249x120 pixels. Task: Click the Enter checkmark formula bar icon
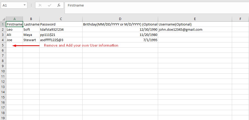tap(49, 5)
